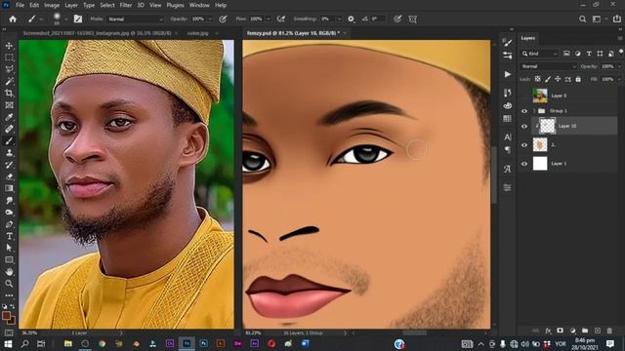The width and height of the screenshot is (625, 351).
Task: Open the brush preset picker arrow
Action: (65, 19)
